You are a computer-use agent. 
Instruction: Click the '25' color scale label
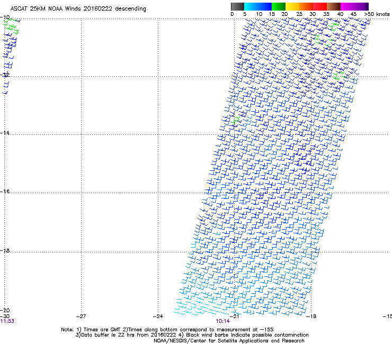(299, 14)
